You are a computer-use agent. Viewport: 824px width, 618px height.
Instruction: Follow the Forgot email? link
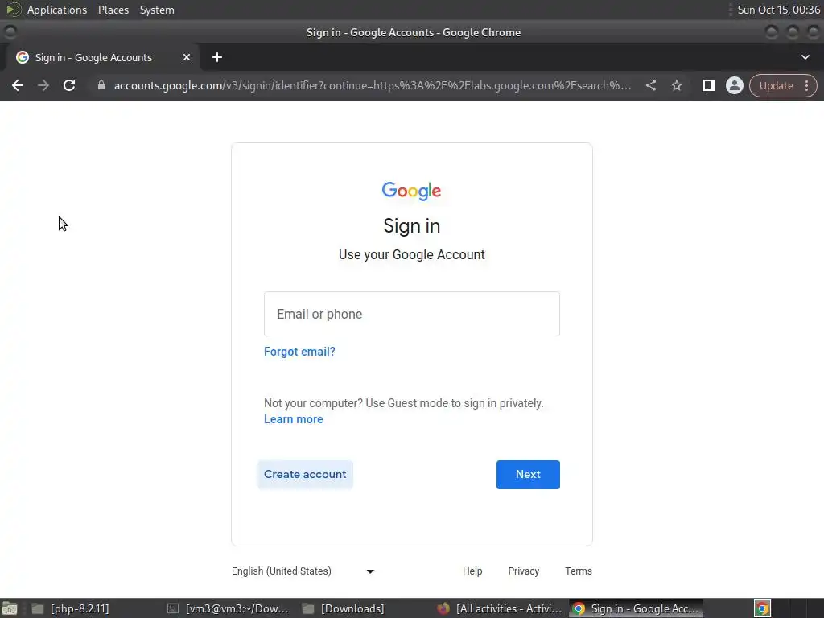(x=299, y=352)
